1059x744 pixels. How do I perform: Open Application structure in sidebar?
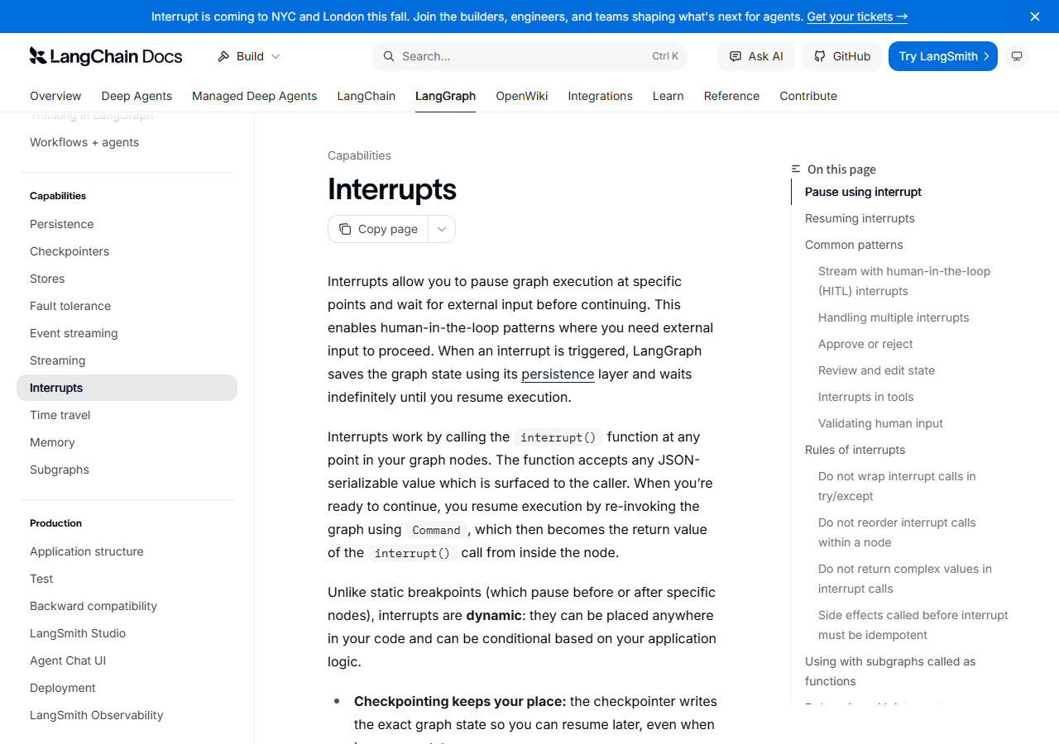[x=127, y=551]
